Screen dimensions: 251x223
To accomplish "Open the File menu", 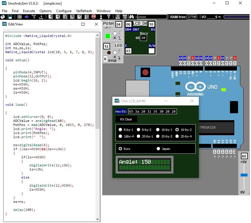I will pyautogui.click(x=5, y=11).
